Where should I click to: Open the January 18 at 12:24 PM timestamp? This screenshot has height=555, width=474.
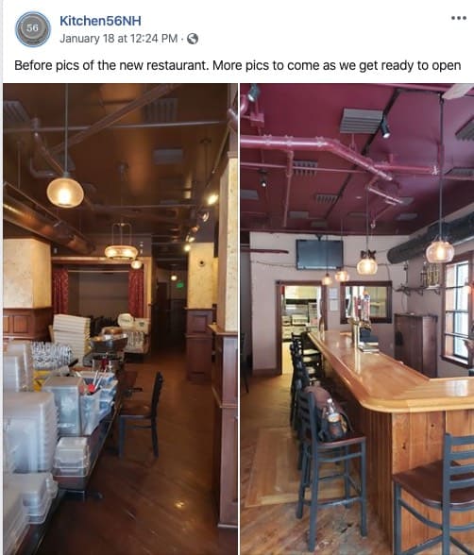(x=119, y=38)
